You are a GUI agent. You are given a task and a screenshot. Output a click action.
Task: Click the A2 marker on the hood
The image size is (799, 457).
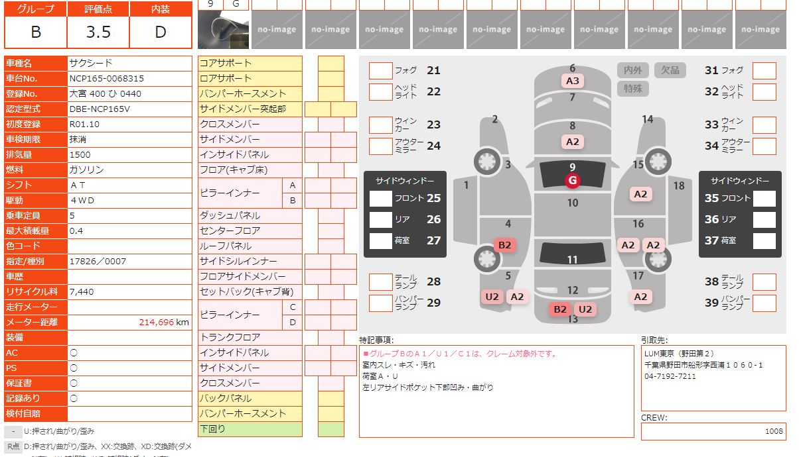point(572,142)
